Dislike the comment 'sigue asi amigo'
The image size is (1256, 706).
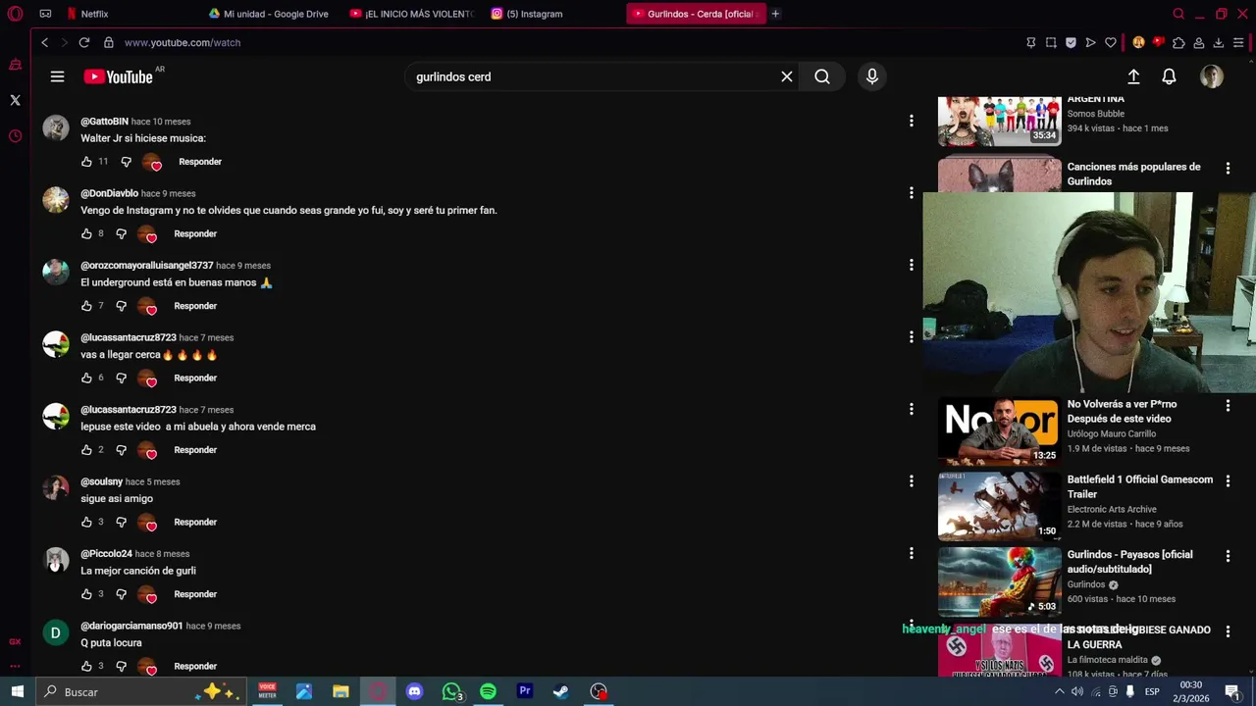click(121, 522)
